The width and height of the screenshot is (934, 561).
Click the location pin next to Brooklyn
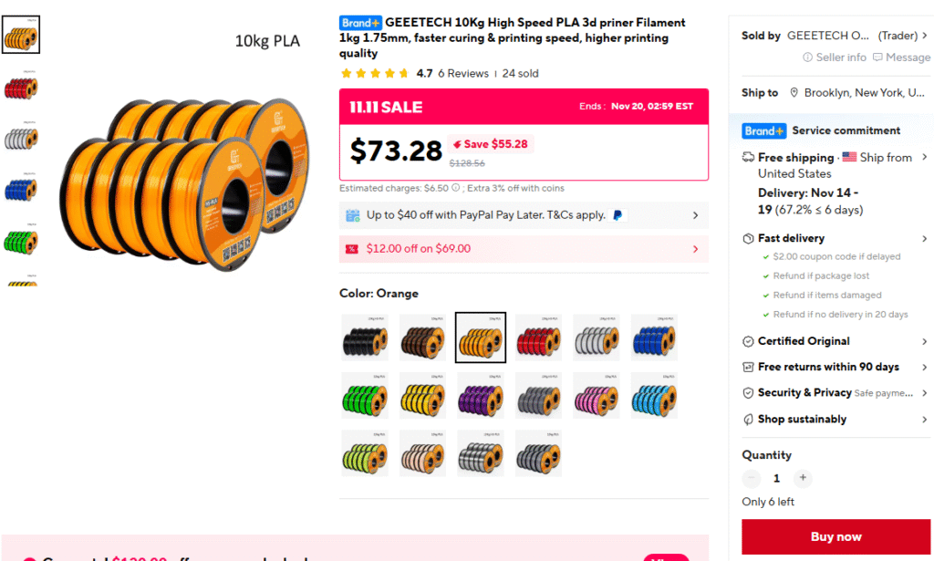tap(794, 93)
